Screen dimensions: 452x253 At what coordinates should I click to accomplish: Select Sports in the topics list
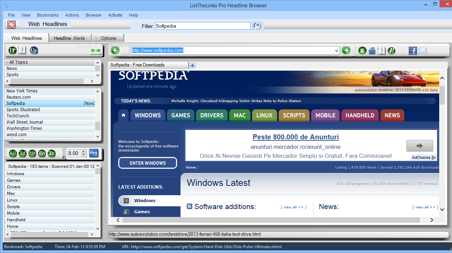click(50, 75)
